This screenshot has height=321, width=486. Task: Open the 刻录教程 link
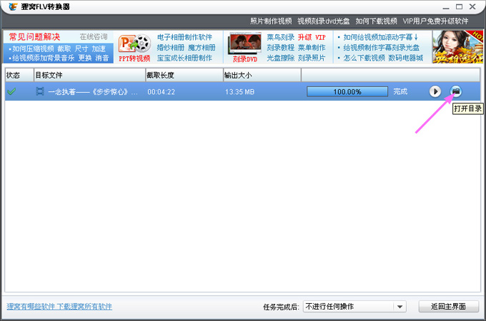click(x=280, y=48)
